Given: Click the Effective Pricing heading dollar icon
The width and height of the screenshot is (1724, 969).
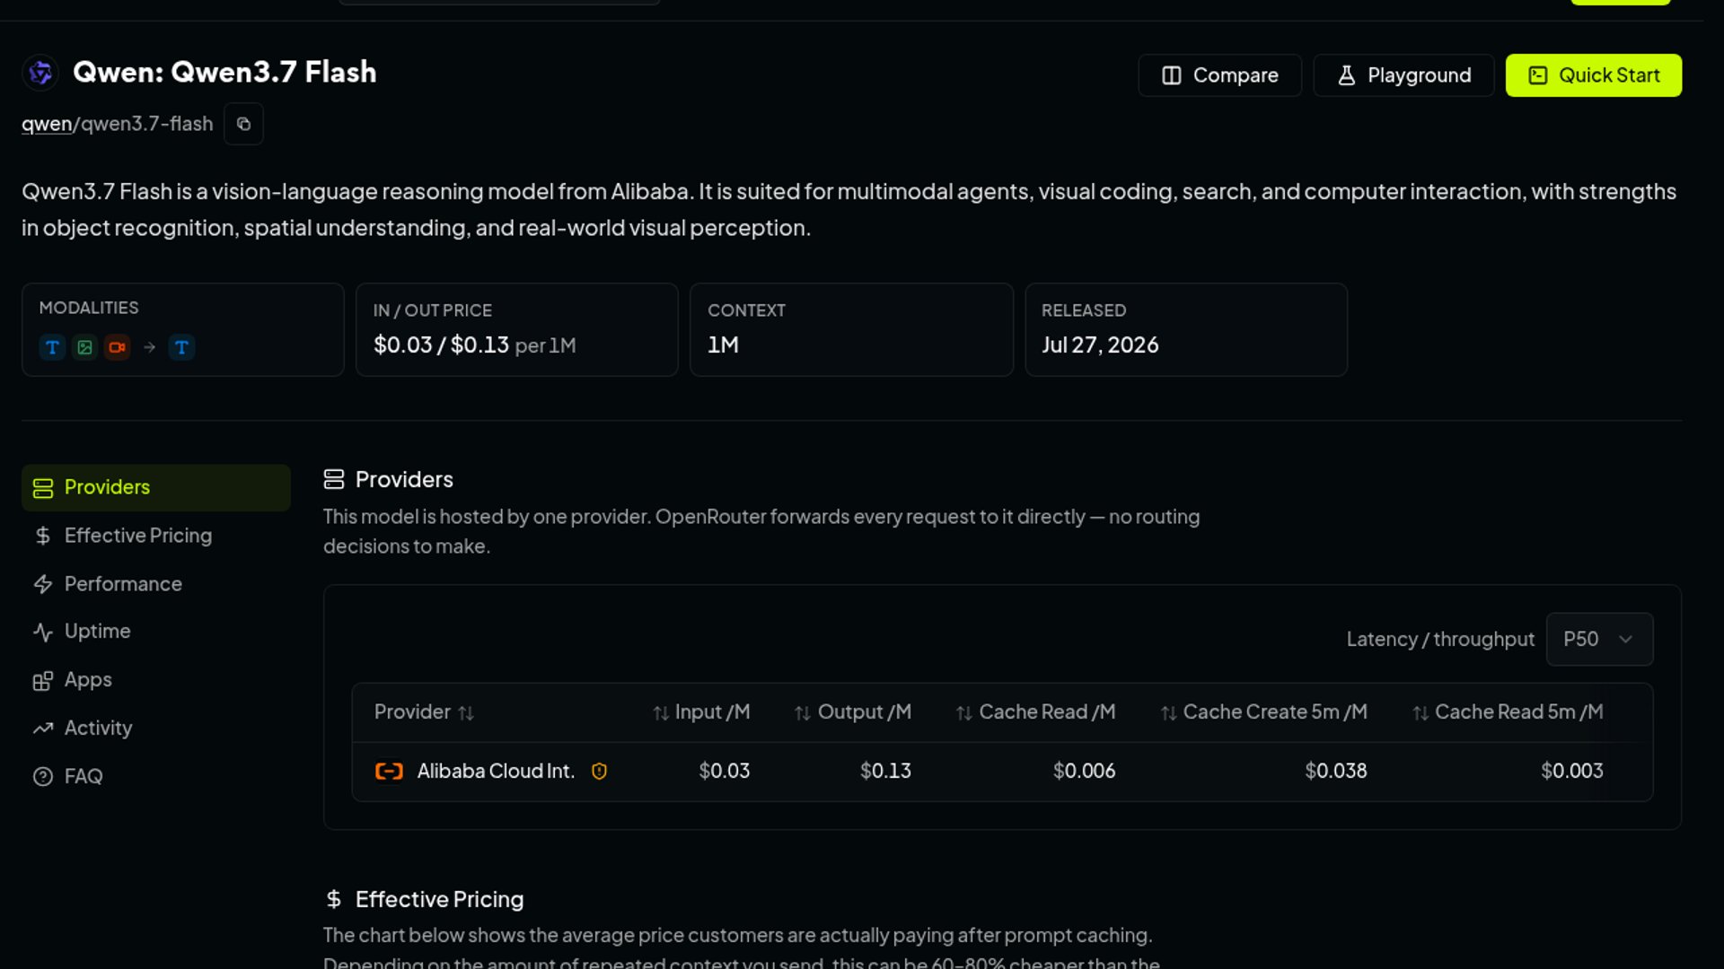Looking at the screenshot, I should (x=334, y=899).
